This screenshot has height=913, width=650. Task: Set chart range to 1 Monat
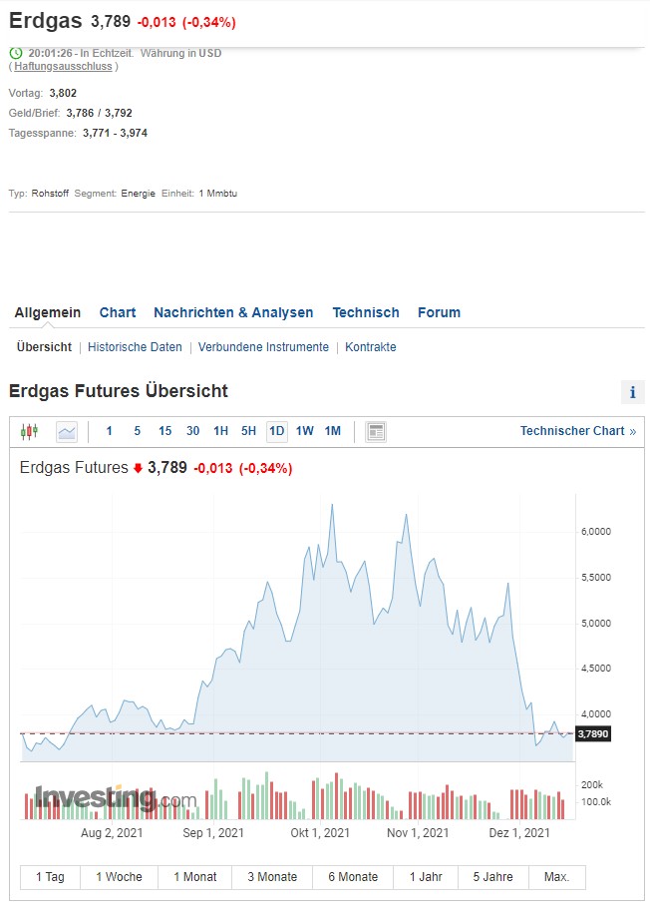[x=195, y=877]
